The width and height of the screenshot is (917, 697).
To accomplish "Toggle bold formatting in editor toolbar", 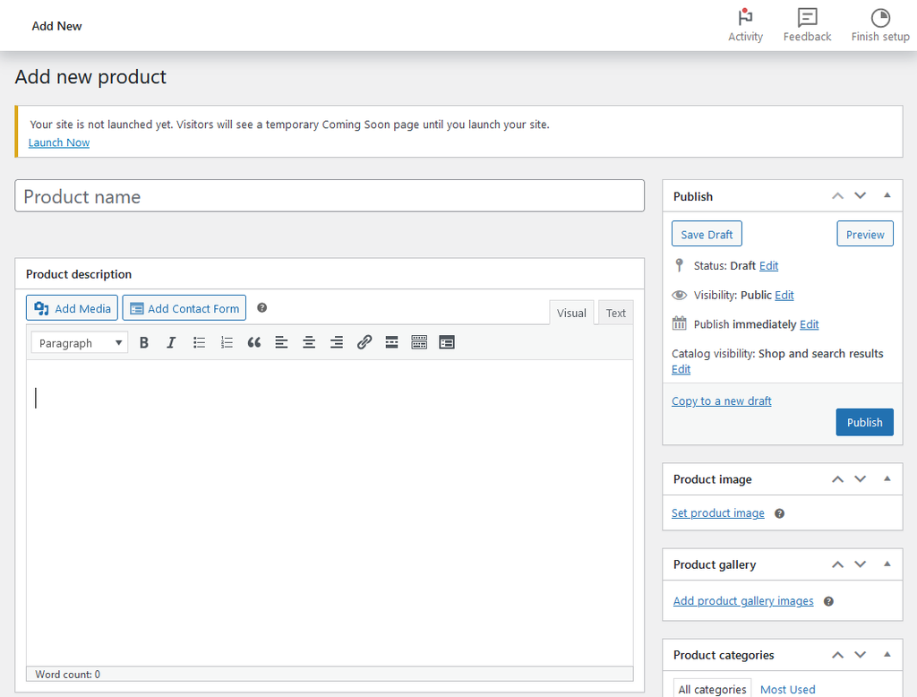I will tap(144, 342).
